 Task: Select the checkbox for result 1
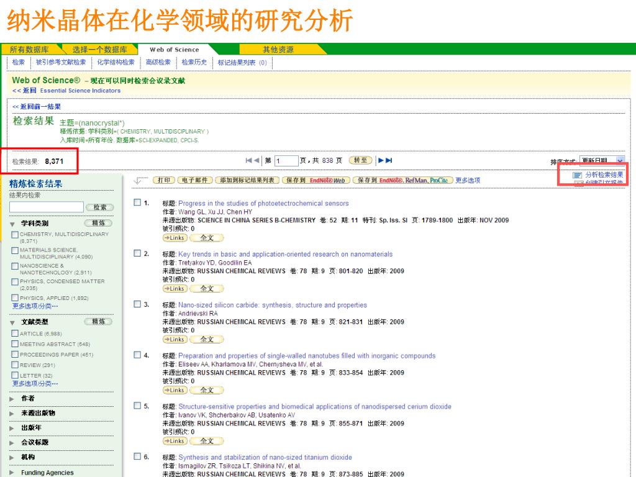[x=137, y=202]
